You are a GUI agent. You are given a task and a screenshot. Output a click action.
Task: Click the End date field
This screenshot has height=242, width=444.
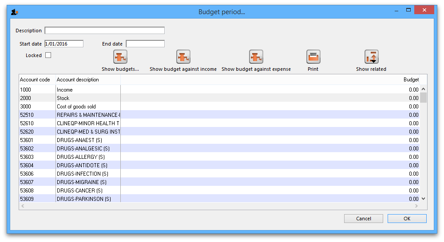(x=145, y=44)
